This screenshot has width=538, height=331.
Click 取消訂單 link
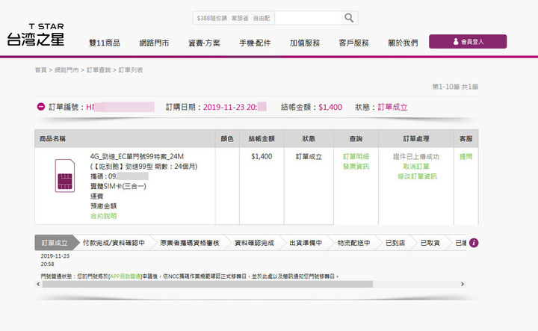(x=416, y=167)
